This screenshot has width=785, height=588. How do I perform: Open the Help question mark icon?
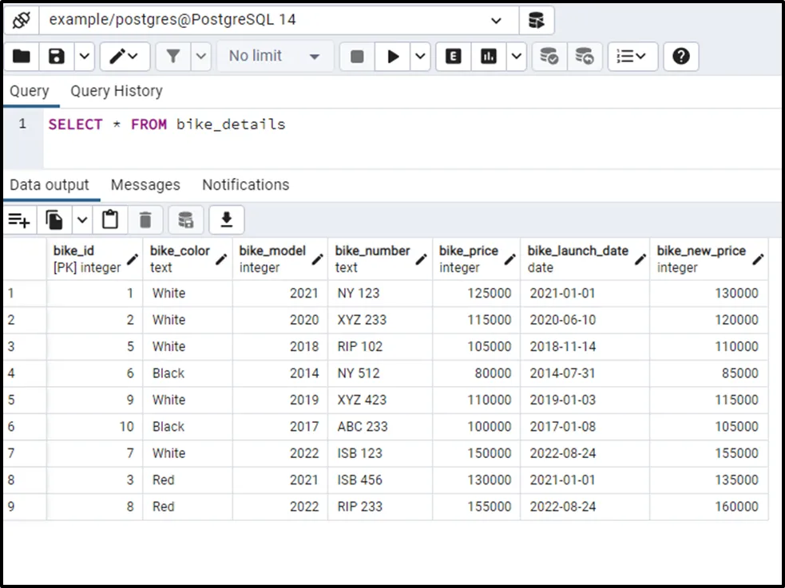(x=680, y=57)
